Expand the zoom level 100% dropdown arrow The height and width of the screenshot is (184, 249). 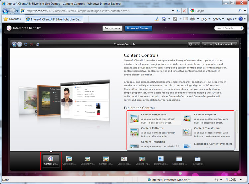pyautogui.click(x=241, y=180)
